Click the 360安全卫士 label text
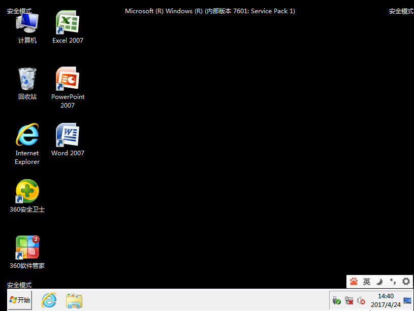This screenshot has width=414, height=311. [27, 210]
